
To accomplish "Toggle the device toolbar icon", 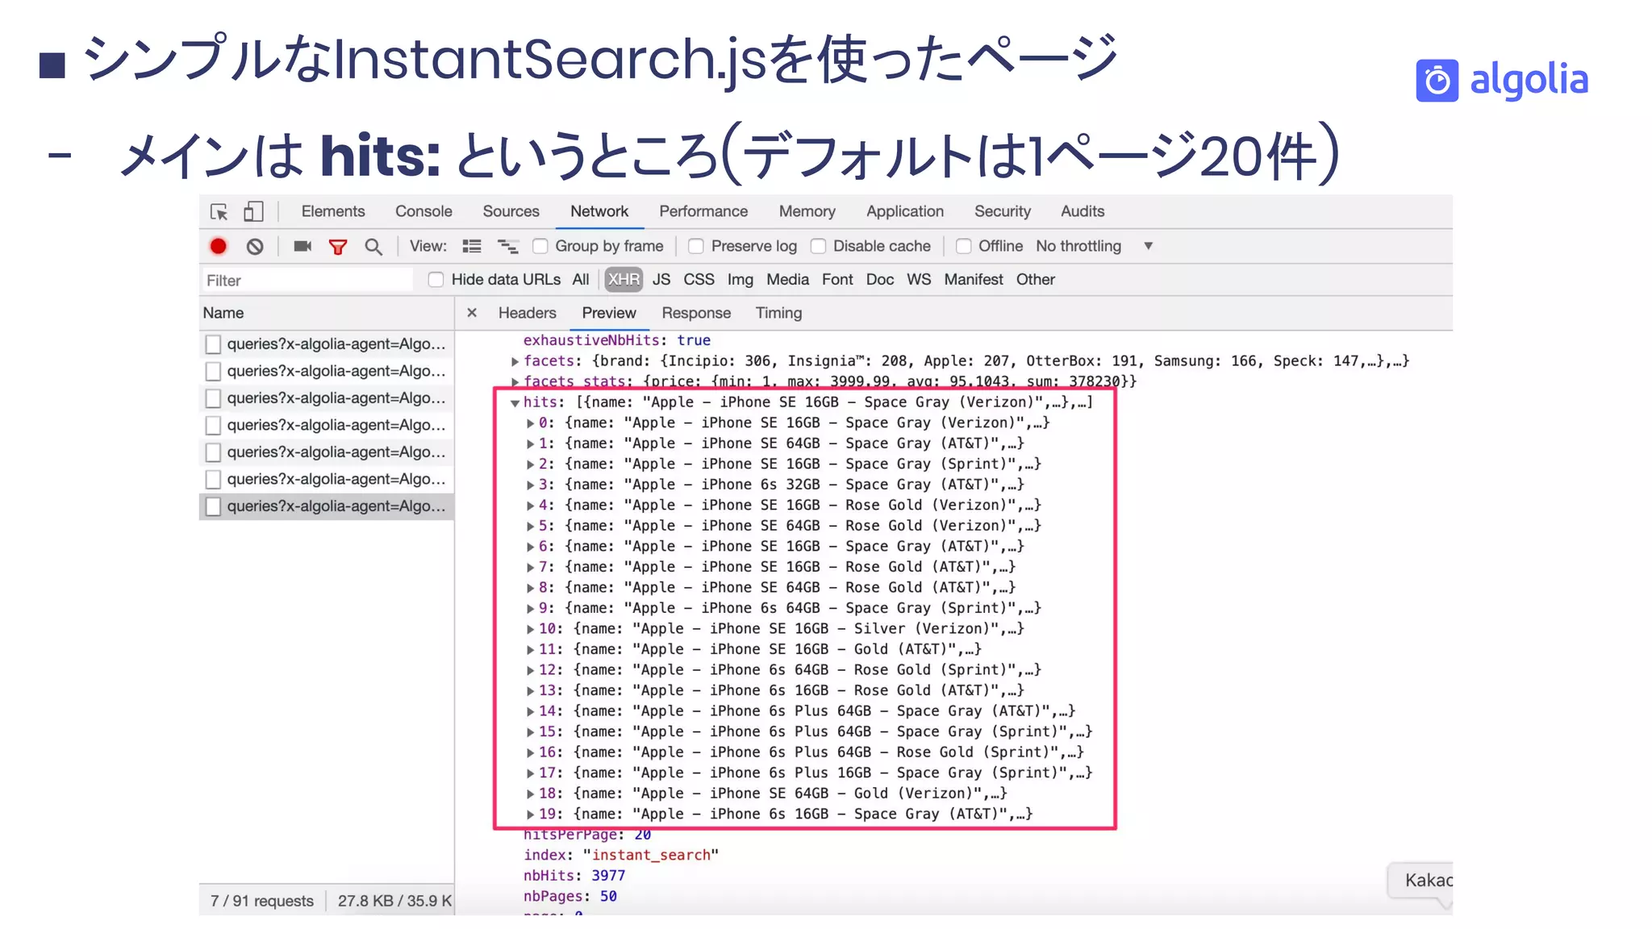I will (x=253, y=211).
